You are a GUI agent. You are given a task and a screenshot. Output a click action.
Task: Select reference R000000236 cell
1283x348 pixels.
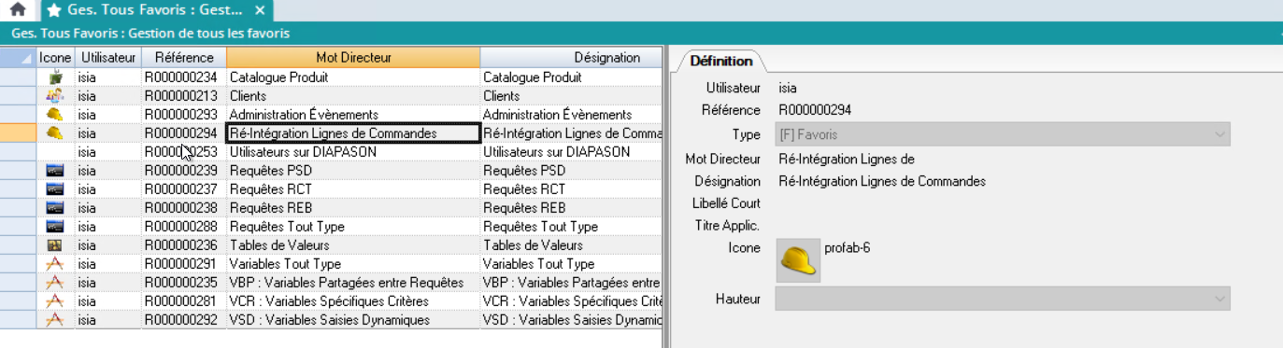184,245
